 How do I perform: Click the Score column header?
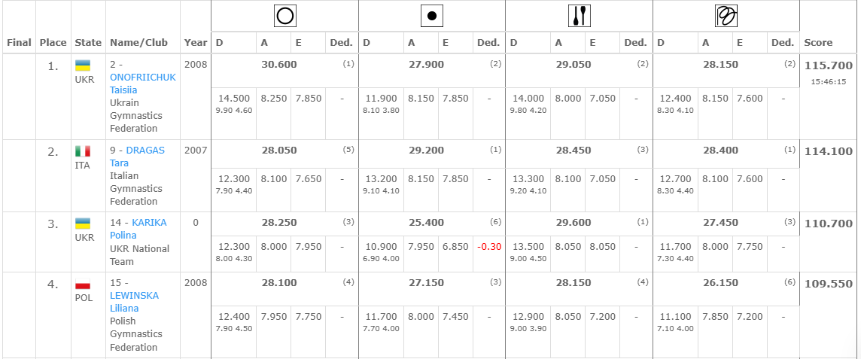818,43
